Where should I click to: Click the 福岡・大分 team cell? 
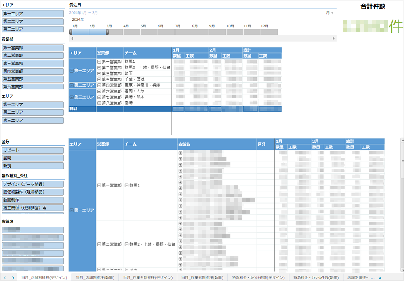[x=147, y=91]
